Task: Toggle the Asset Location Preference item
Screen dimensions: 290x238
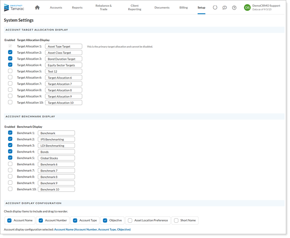Action: [x=130, y=220]
